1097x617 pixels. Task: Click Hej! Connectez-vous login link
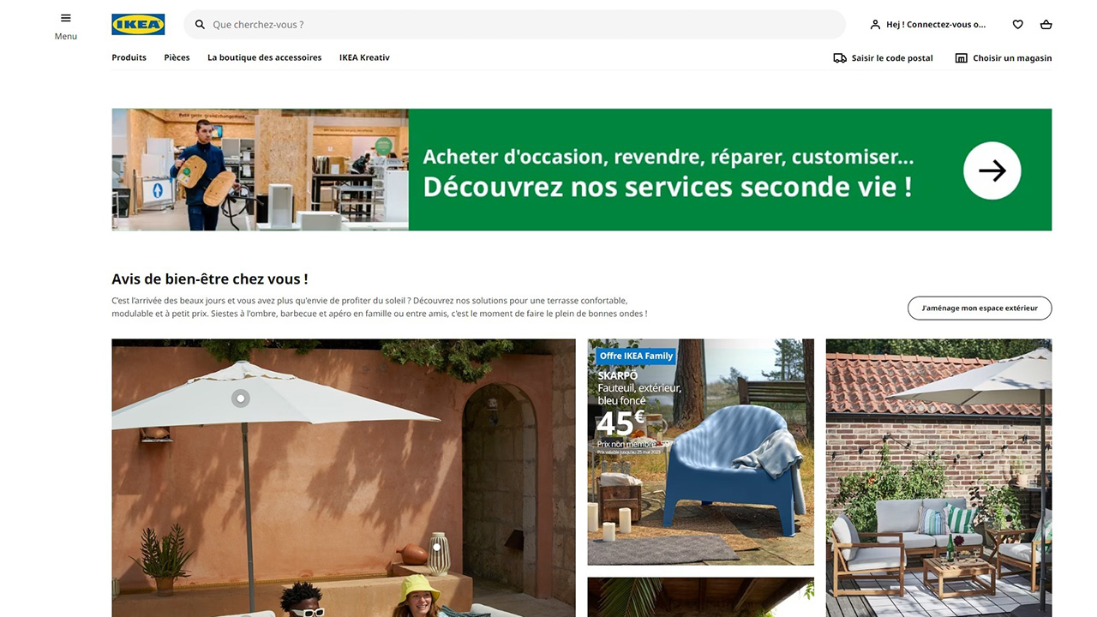tap(936, 25)
